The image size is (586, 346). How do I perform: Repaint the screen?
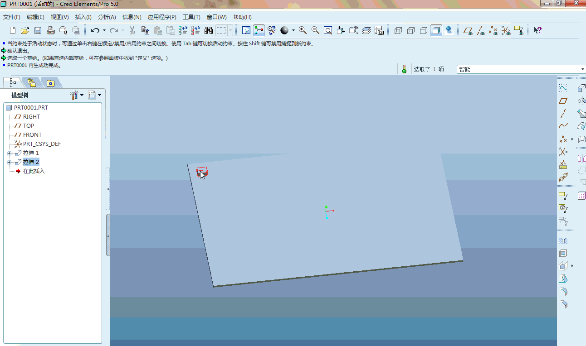tap(246, 30)
